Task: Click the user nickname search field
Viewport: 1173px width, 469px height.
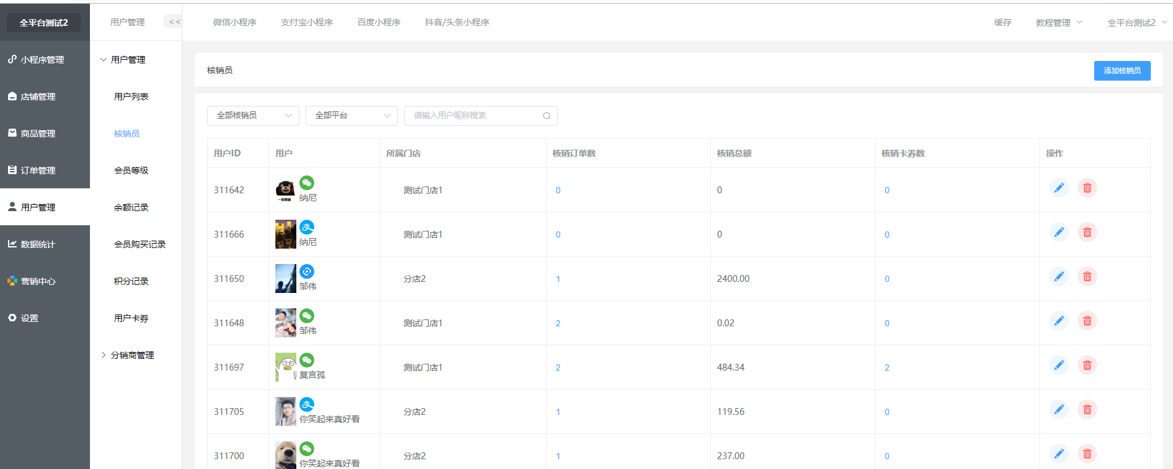Action: (481, 116)
